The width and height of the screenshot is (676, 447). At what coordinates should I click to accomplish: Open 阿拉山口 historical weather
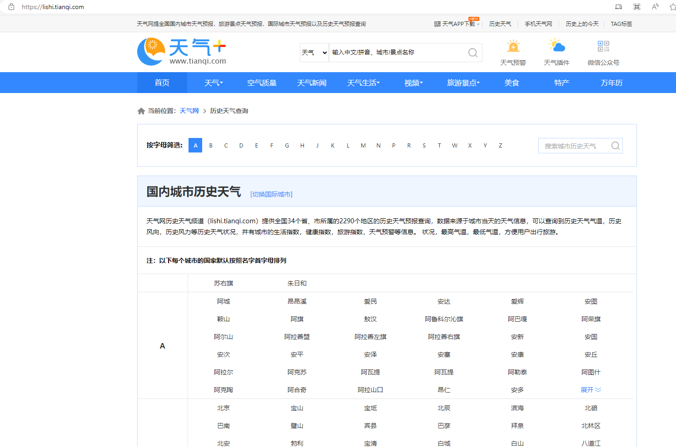pos(371,390)
